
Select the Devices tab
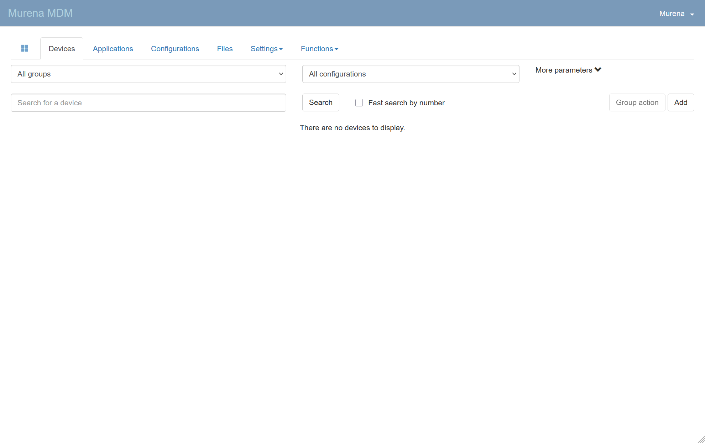[62, 49]
